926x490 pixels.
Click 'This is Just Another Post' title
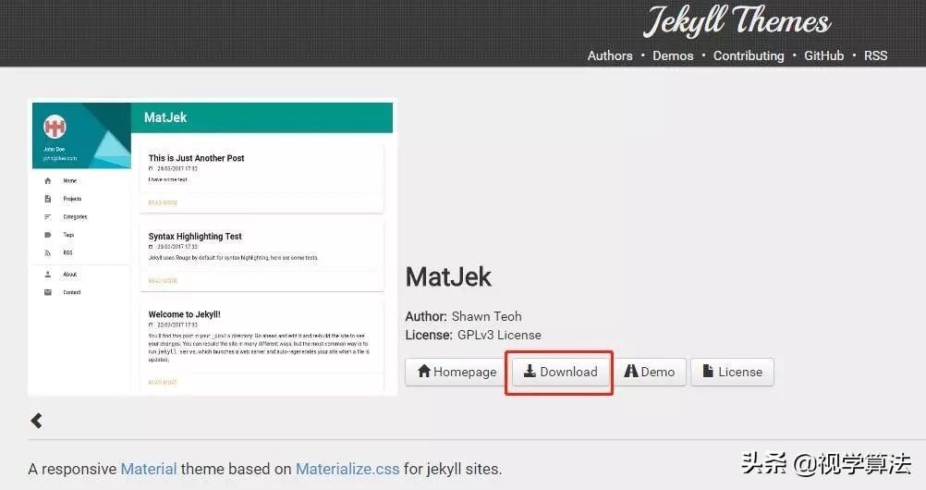click(196, 158)
